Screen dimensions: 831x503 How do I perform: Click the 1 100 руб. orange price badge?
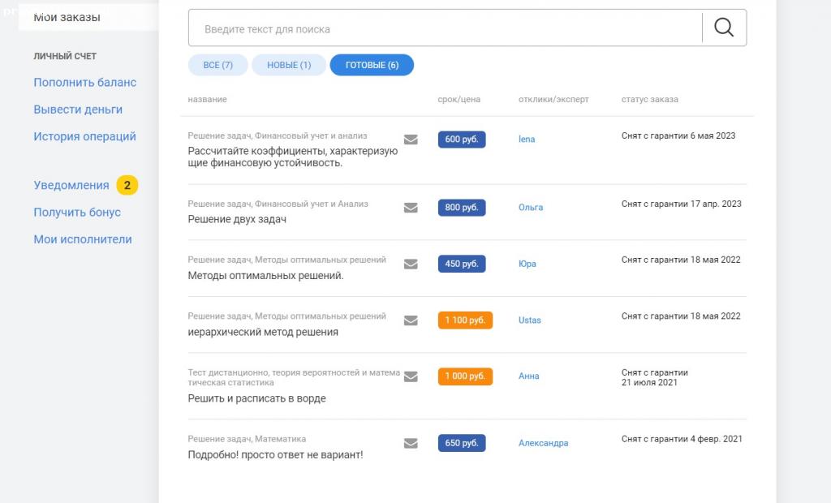pos(465,320)
